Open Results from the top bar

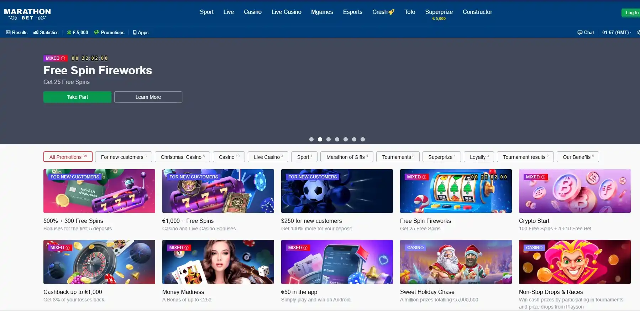tap(17, 32)
